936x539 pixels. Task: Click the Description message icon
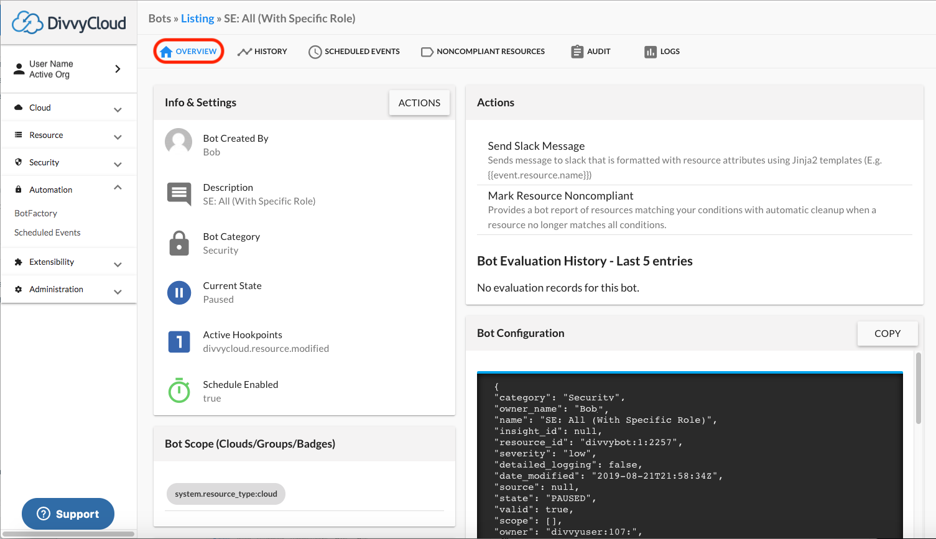pos(179,194)
